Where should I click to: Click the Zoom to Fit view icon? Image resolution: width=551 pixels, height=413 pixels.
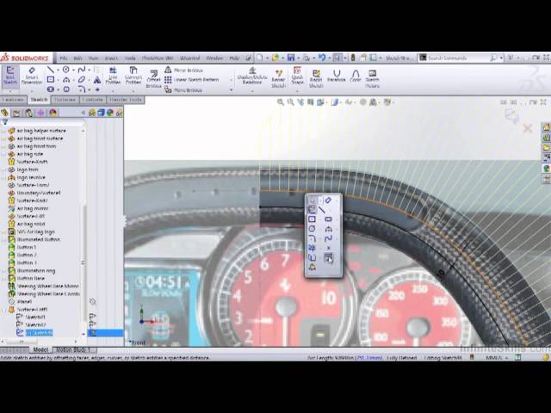pos(280,102)
